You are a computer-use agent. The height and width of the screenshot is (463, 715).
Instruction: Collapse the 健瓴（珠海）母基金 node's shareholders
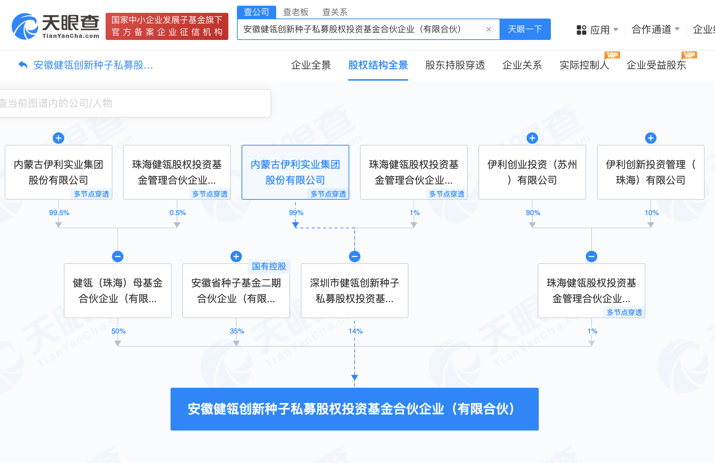[x=118, y=256]
